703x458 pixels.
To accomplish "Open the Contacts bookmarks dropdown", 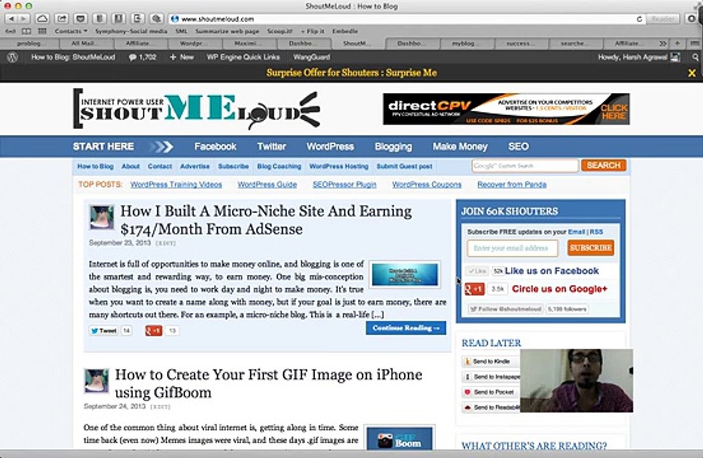I will (71, 31).
